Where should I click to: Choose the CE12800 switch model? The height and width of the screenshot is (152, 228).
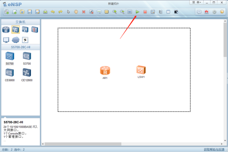click(x=27, y=75)
